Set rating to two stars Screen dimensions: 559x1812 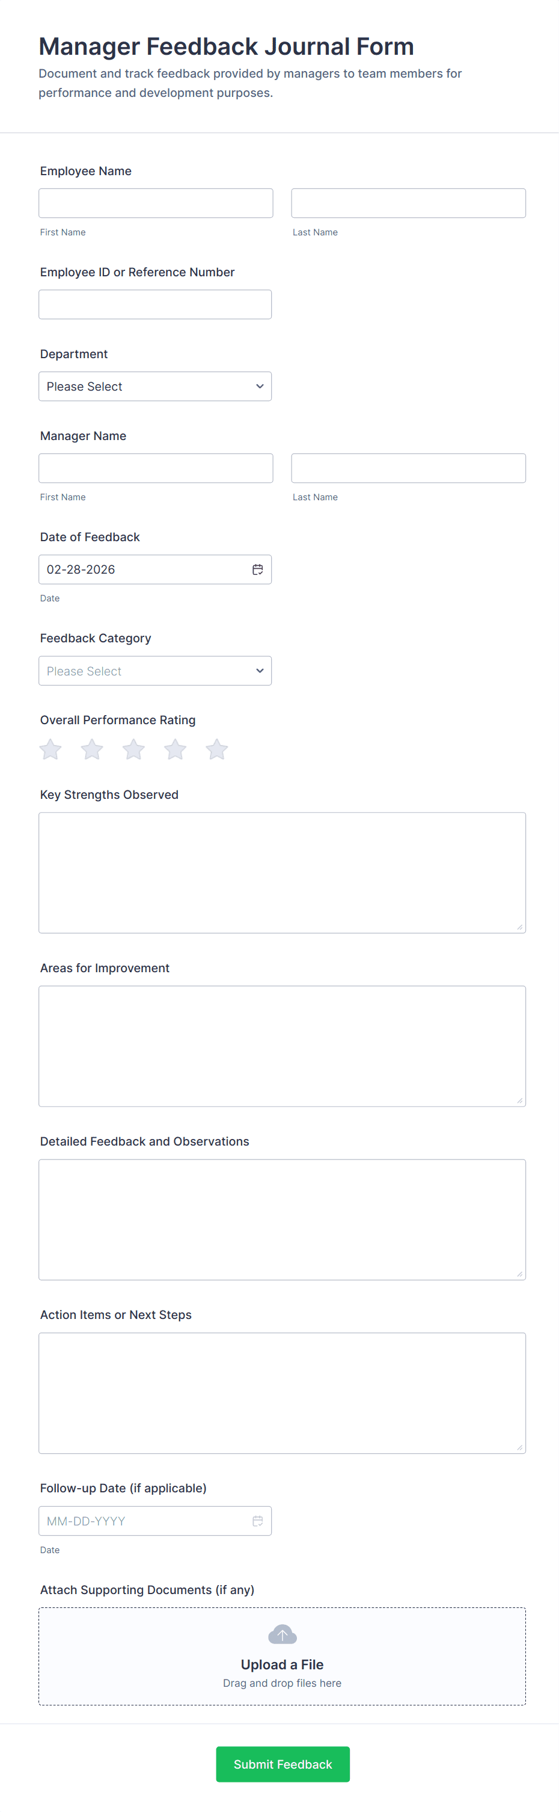92,749
